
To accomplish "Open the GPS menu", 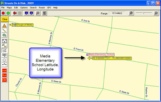I will click(x=49, y=8).
